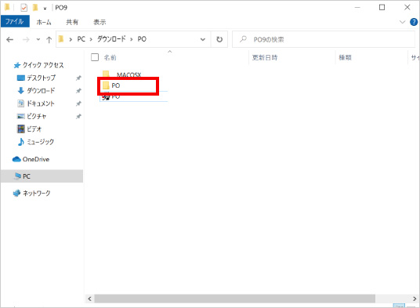Go up one folder level

pos(49,40)
